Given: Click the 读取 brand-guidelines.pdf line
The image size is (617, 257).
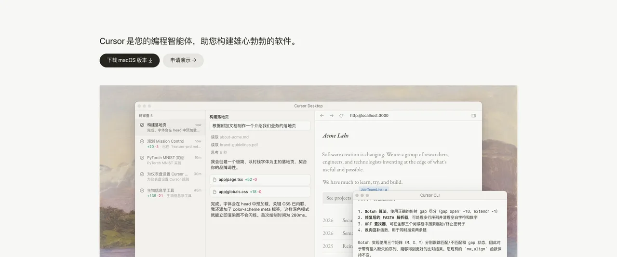Looking at the screenshot, I should 234,145.
